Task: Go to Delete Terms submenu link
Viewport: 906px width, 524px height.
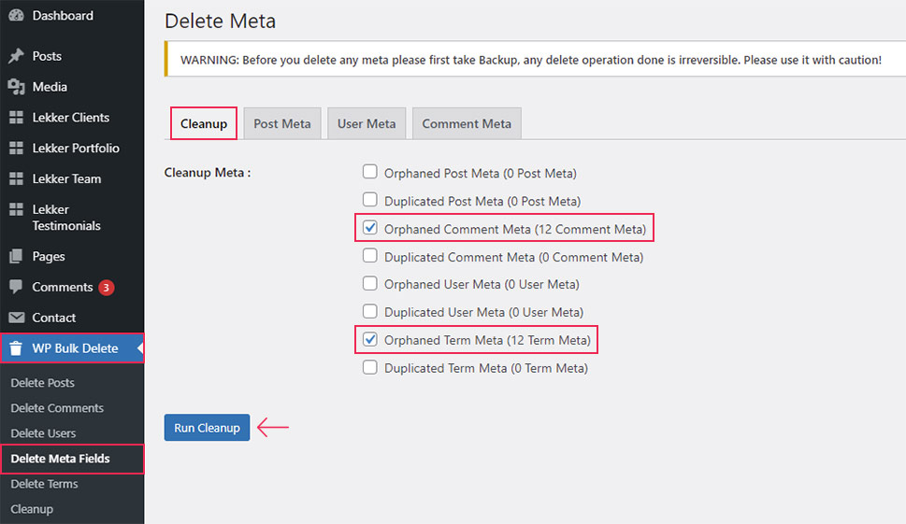Action: (x=45, y=484)
